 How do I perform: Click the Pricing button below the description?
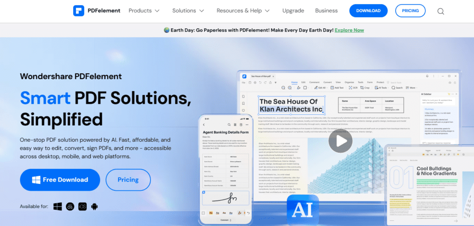[128, 180]
